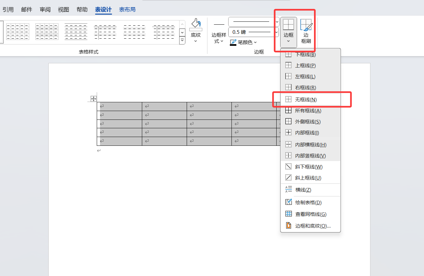Click the 无框线 icon in menu
Screen dimensions: 424x276
[288, 100]
